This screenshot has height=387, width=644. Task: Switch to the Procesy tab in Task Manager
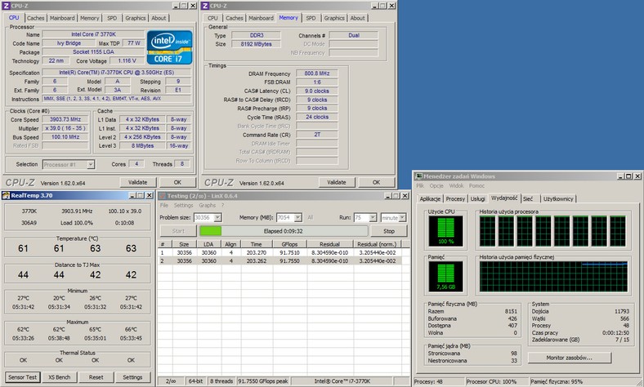455,198
